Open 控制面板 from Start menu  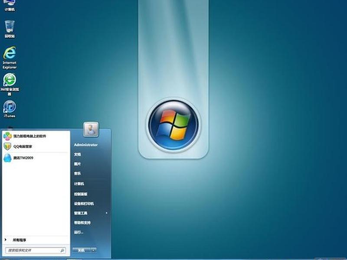click(x=81, y=194)
